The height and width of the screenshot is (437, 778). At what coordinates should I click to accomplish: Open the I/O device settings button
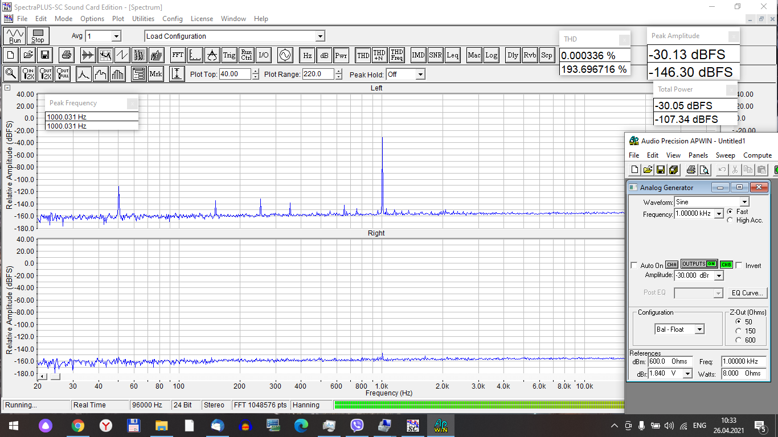263,55
